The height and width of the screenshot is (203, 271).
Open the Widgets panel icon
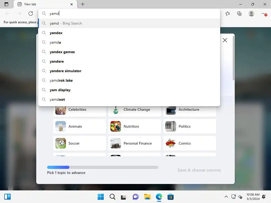(7, 197)
